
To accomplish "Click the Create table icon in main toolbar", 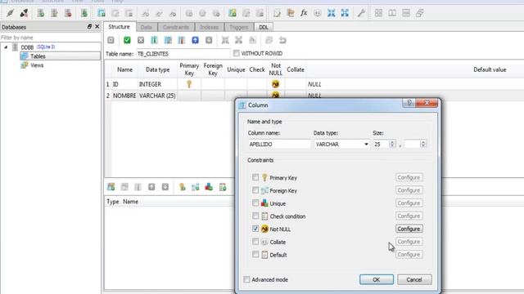I will pos(102,13).
